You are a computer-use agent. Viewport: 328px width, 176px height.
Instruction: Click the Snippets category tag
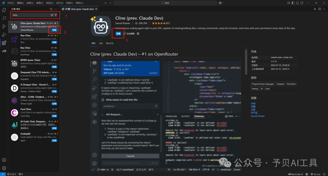pos(280,84)
